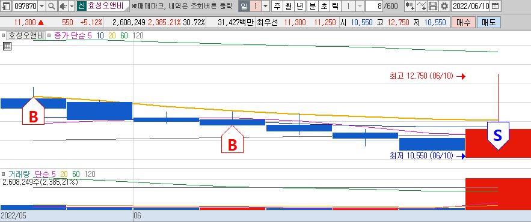Click the save chart floppy disk icon
The height and width of the screenshot is (222, 531).
click(x=432, y=6)
